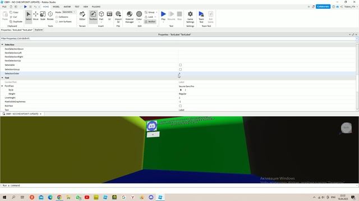Switch to the TEST ribbon tab
This screenshot has height=201, width=359.
[77, 7]
